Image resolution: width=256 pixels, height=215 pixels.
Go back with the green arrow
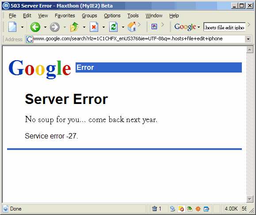pyautogui.click(x=35, y=27)
